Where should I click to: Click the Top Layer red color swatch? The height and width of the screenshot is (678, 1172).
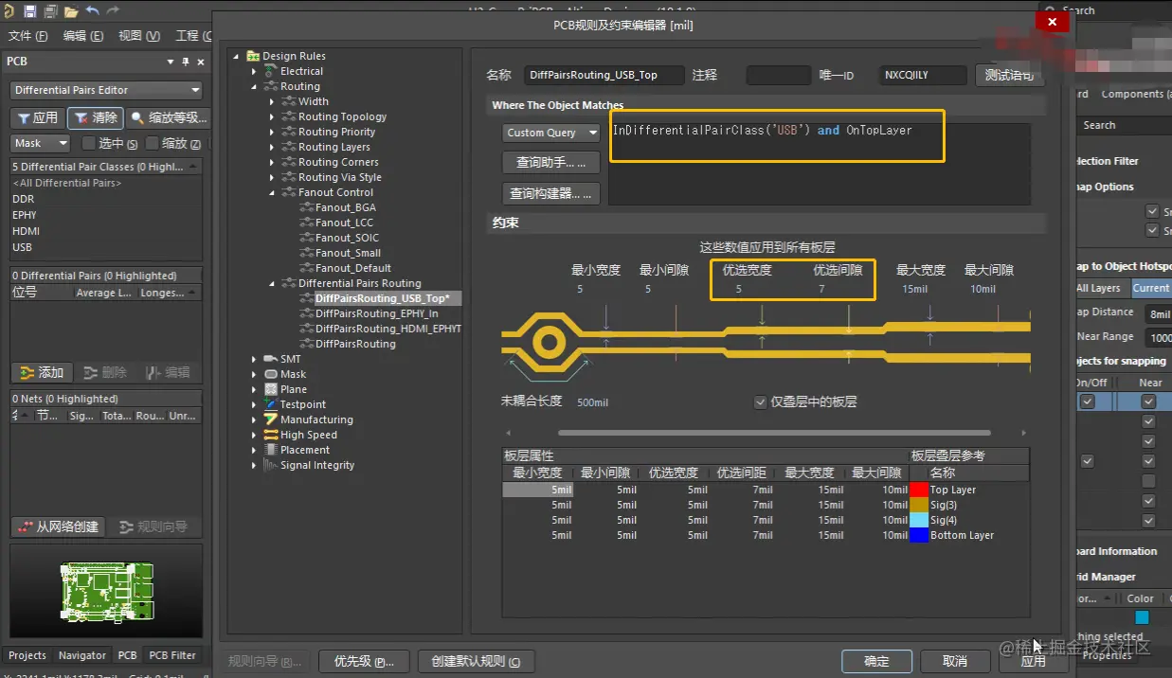click(x=918, y=490)
